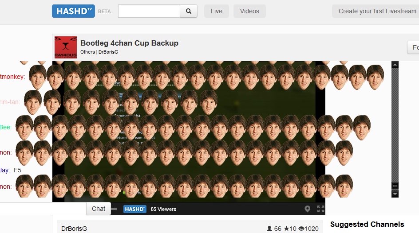Focus the chat message input
This screenshot has width=419, height=233.
point(43,209)
